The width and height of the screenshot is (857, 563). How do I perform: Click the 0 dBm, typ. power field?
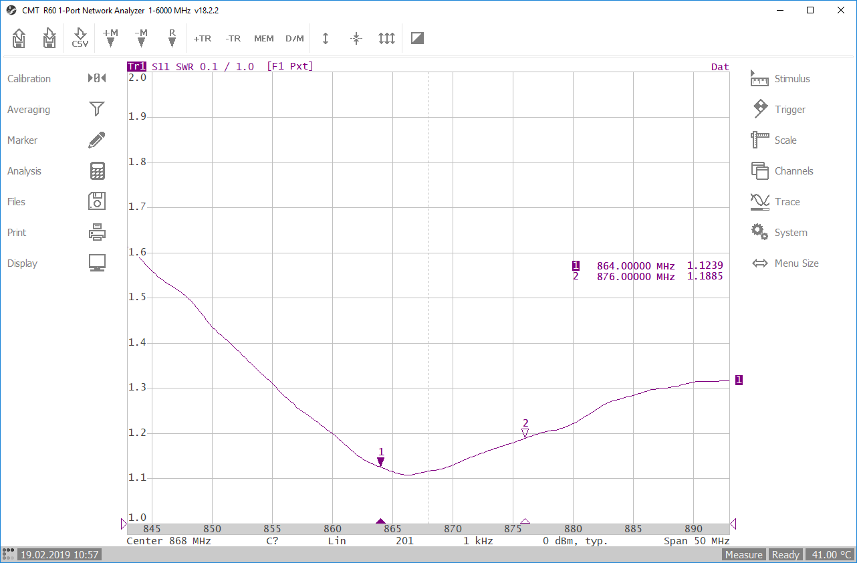[x=576, y=540]
